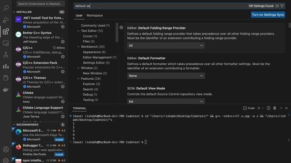Select Testing settings category
Viewport: 291px width, 163px height.
click(x=90, y=100)
